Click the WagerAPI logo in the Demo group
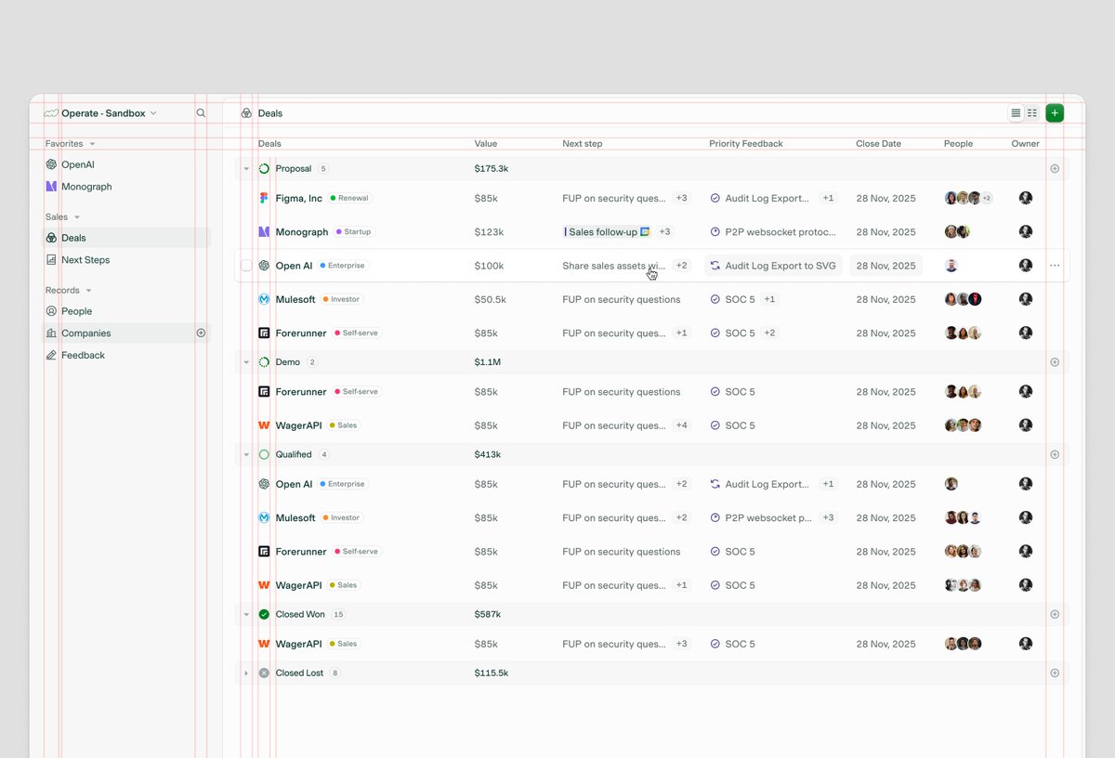The height and width of the screenshot is (758, 1115). click(x=264, y=425)
